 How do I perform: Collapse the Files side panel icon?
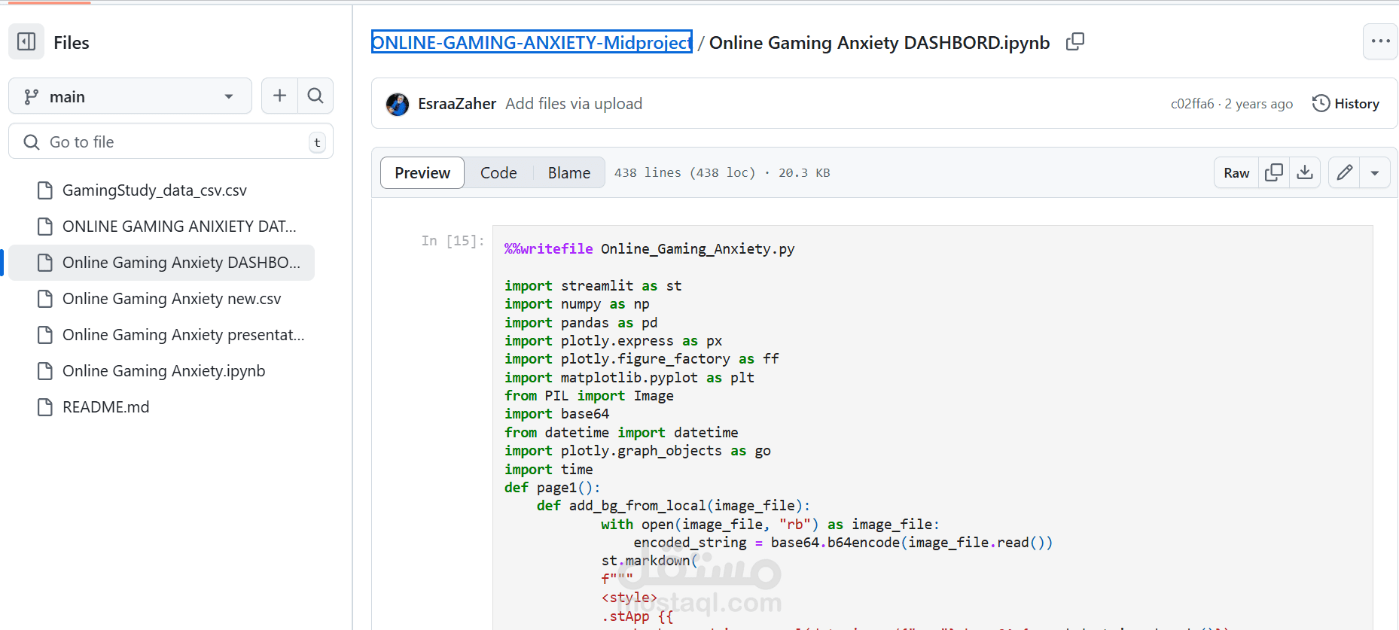26,42
